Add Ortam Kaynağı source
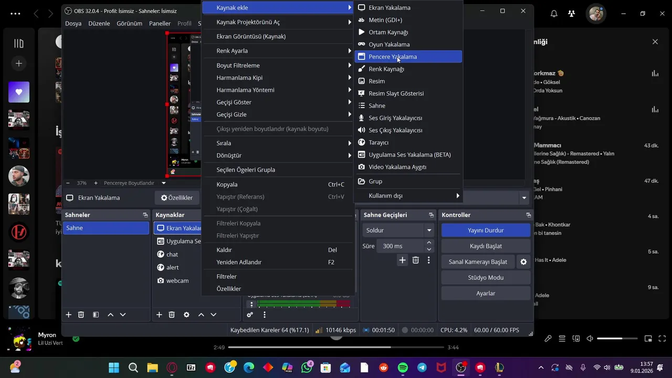Viewport: 672px width, 378px height. pos(408,32)
